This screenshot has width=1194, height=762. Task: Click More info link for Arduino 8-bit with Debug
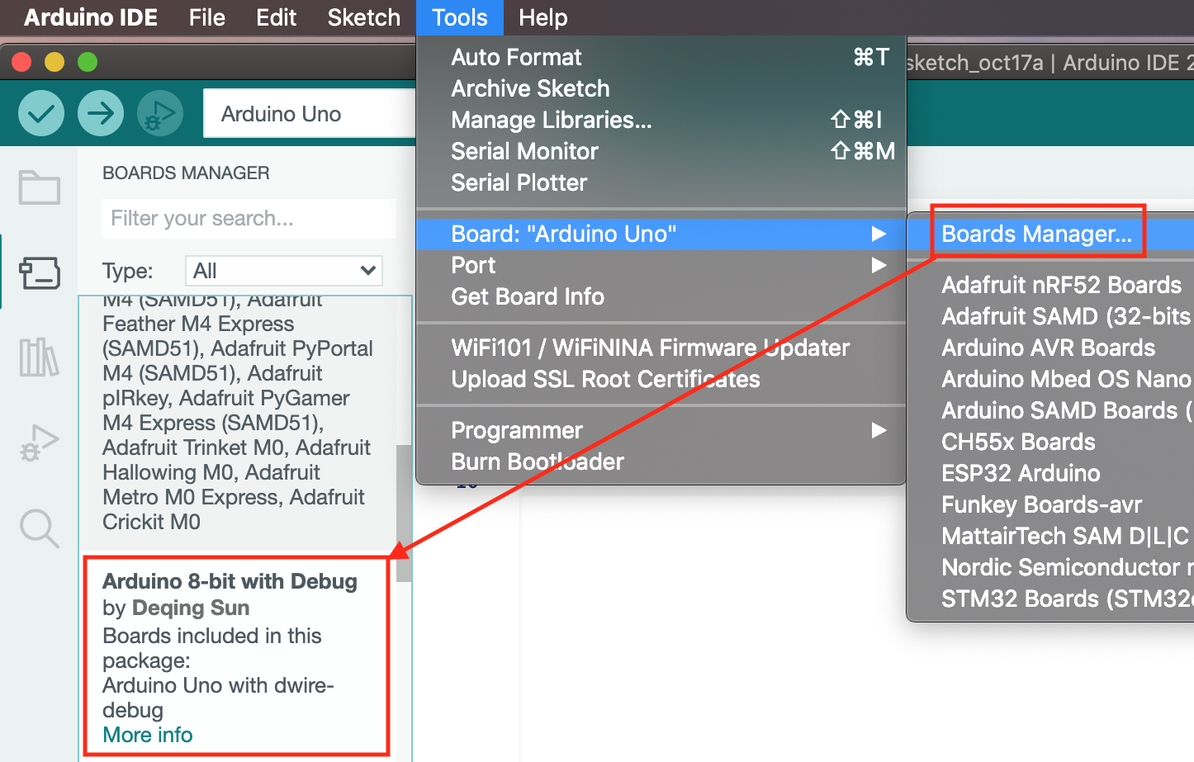click(147, 735)
